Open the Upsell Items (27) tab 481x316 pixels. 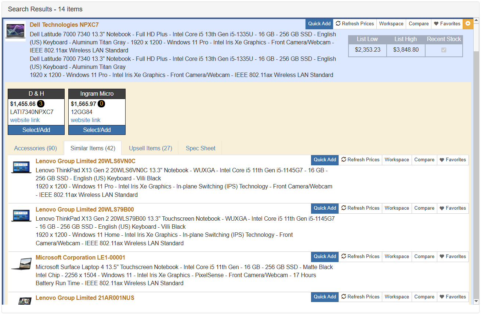click(151, 148)
